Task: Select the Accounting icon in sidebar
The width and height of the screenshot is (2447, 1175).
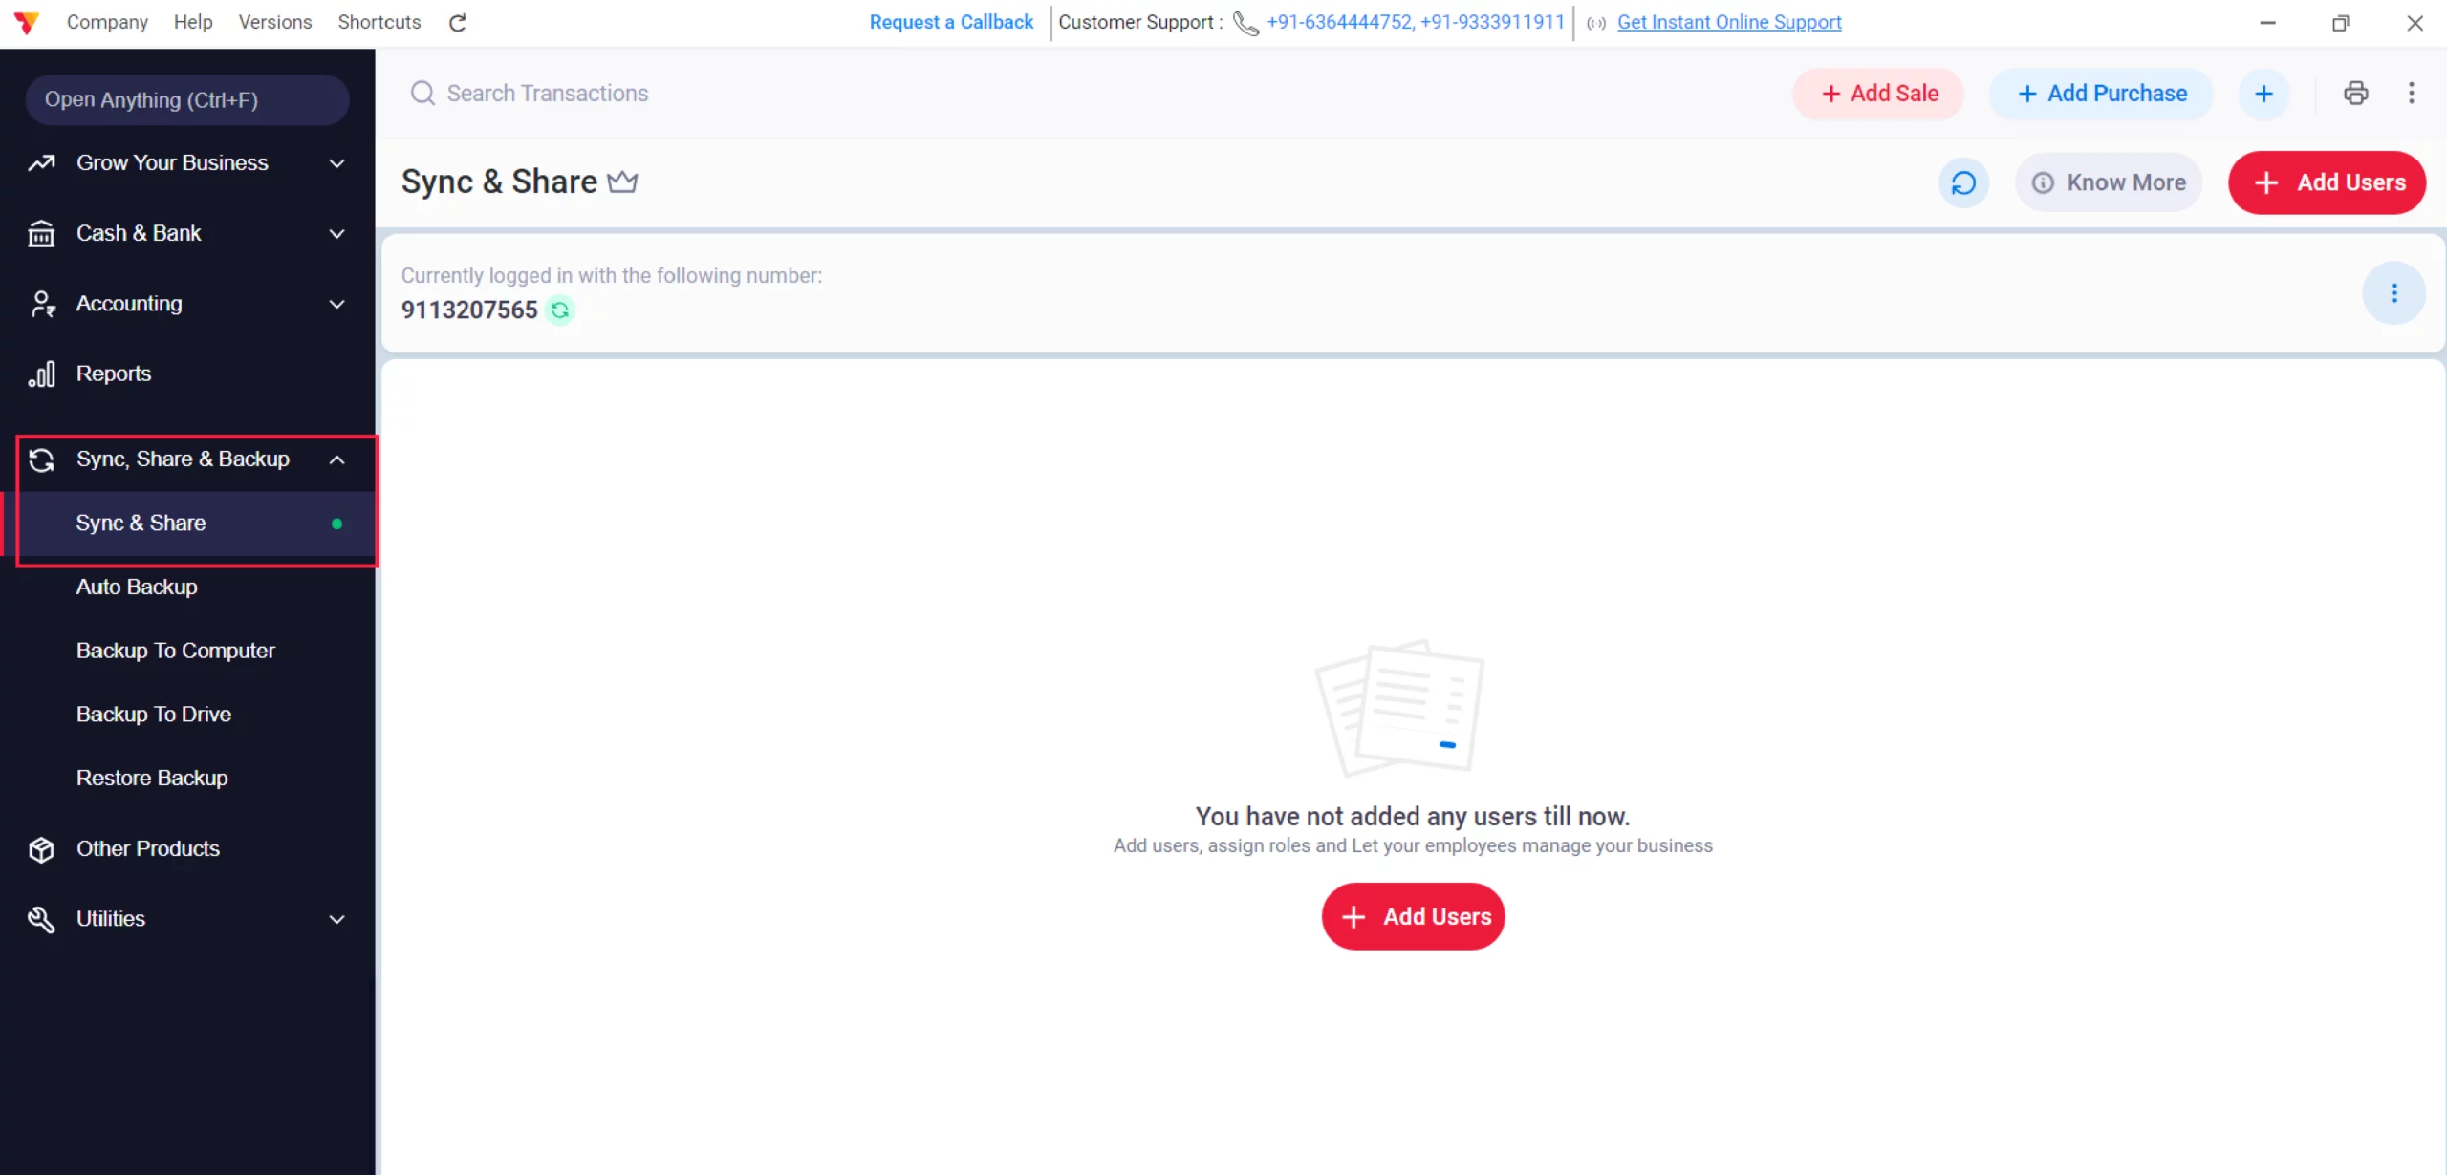Action: pos(40,304)
